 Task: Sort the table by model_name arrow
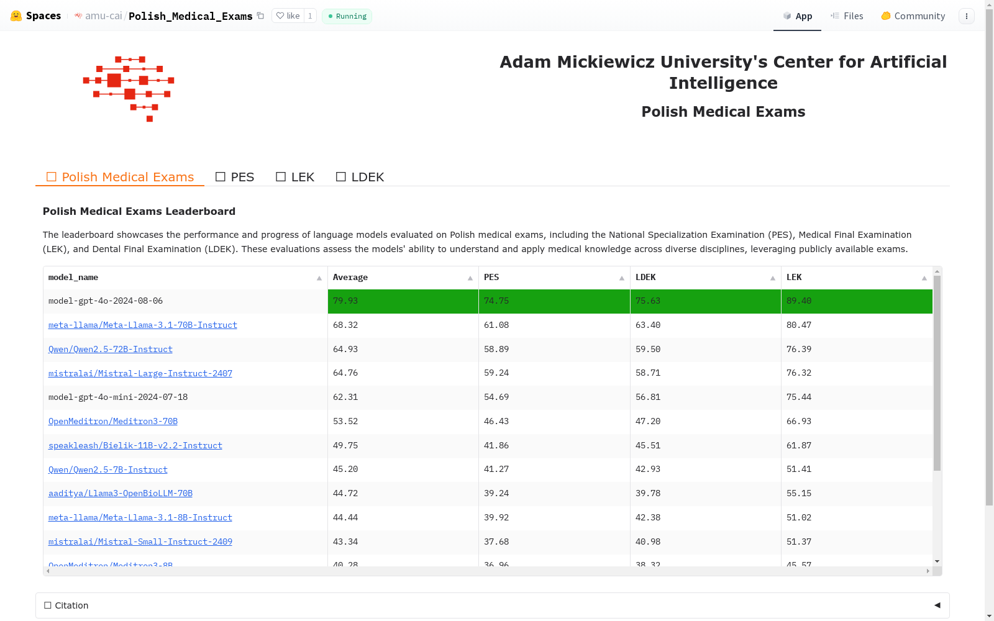319,278
